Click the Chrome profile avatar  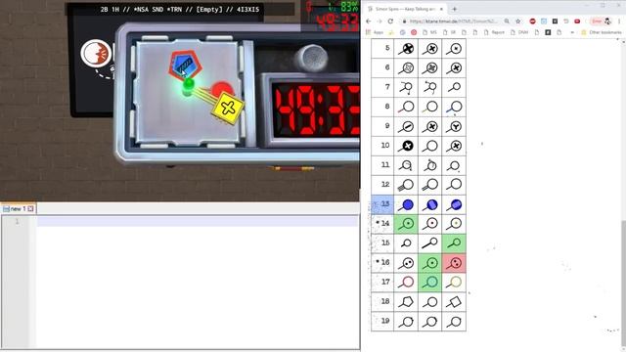(x=607, y=22)
